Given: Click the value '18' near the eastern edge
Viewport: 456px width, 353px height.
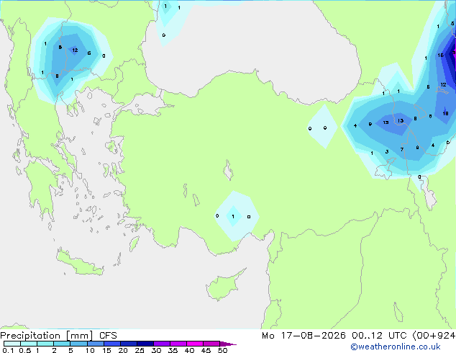Looking at the screenshot, I should pos(445,113).
